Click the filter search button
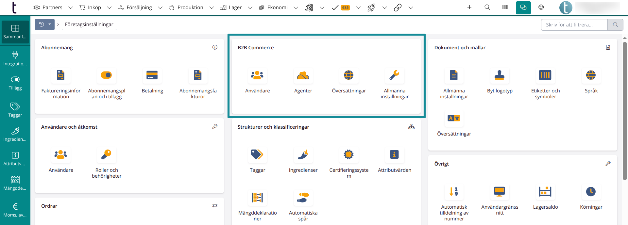 [615, 25]
